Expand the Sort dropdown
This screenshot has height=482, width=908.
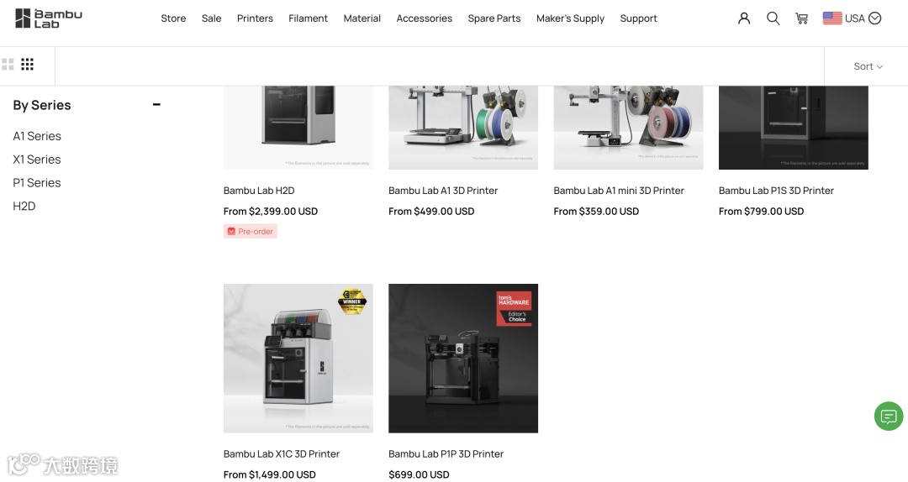[868, 66]
